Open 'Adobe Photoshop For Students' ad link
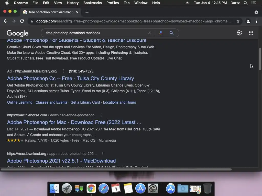The image size is (262, 196). [x=77, y=40]
